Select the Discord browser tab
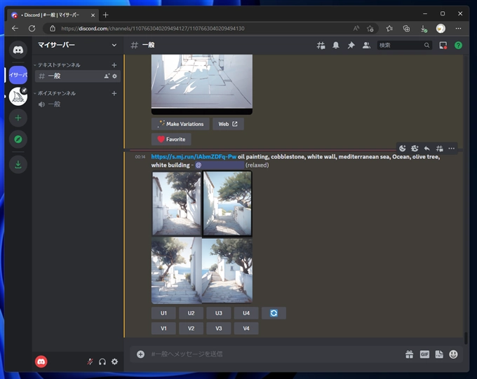 pos(53,15)
